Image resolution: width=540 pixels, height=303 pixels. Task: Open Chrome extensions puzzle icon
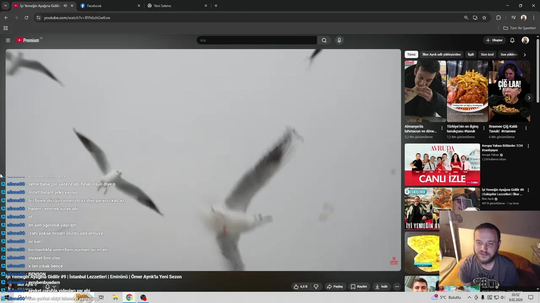pyautogui.click(x=498, y=18)
